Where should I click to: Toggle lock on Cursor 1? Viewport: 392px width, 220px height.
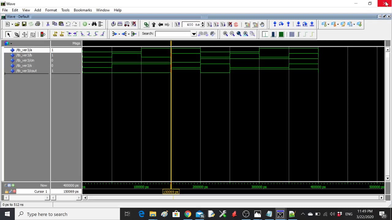tap(6, 192)
